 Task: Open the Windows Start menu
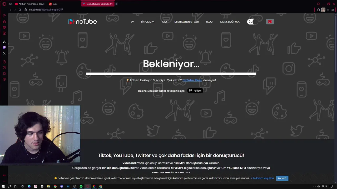pos(3,186)
